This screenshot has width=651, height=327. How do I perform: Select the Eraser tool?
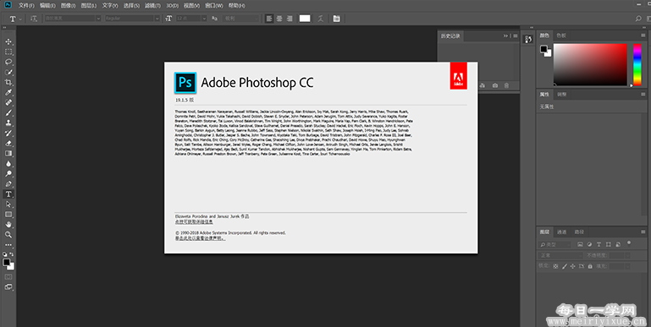coord(8,144)
